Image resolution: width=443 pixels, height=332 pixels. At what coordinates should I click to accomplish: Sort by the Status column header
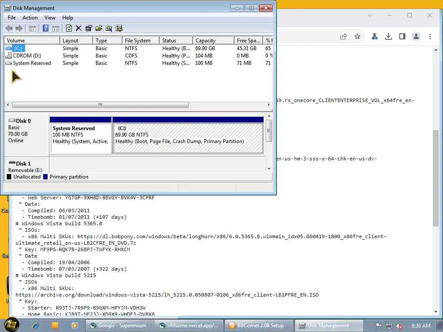176,40
